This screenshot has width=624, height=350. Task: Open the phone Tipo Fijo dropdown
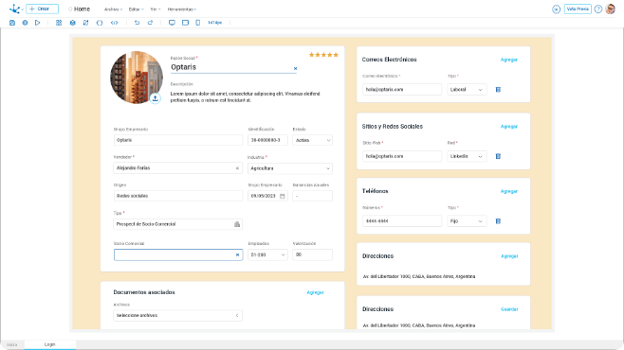click(467, 221)
